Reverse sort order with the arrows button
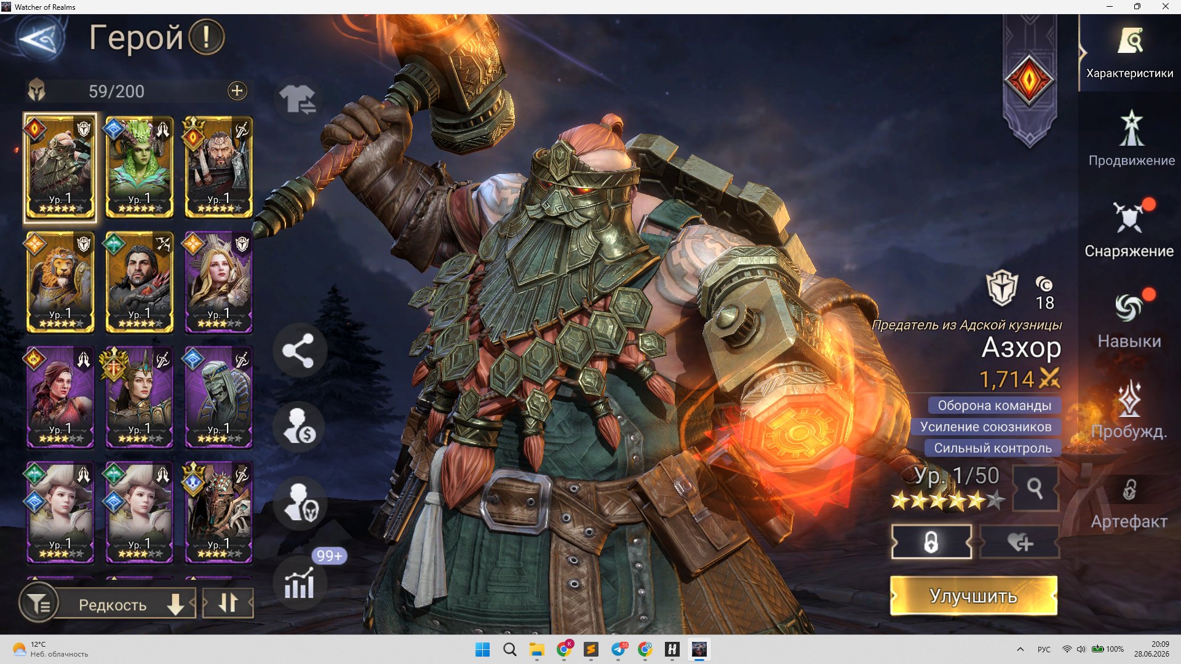 point(228,603)
